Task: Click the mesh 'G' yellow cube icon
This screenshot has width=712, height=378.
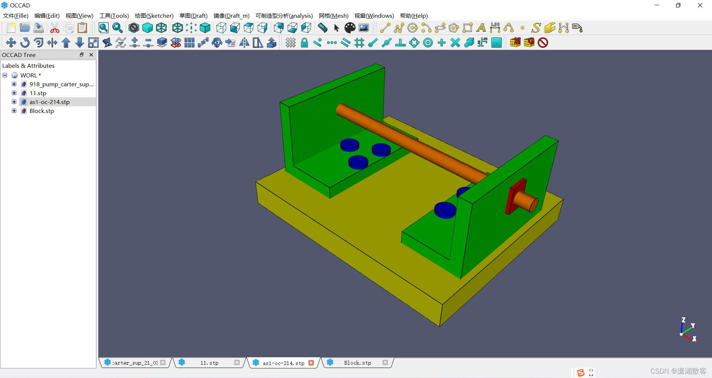Action: 529,43
